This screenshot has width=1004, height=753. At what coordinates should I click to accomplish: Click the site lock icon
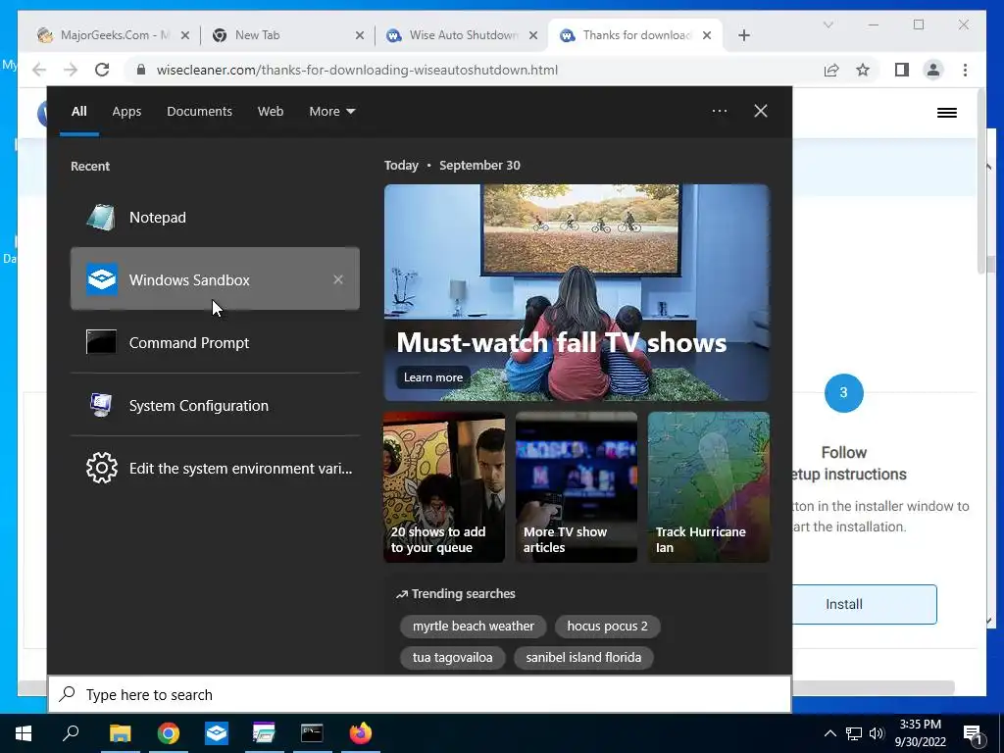(x=141, y=70)
